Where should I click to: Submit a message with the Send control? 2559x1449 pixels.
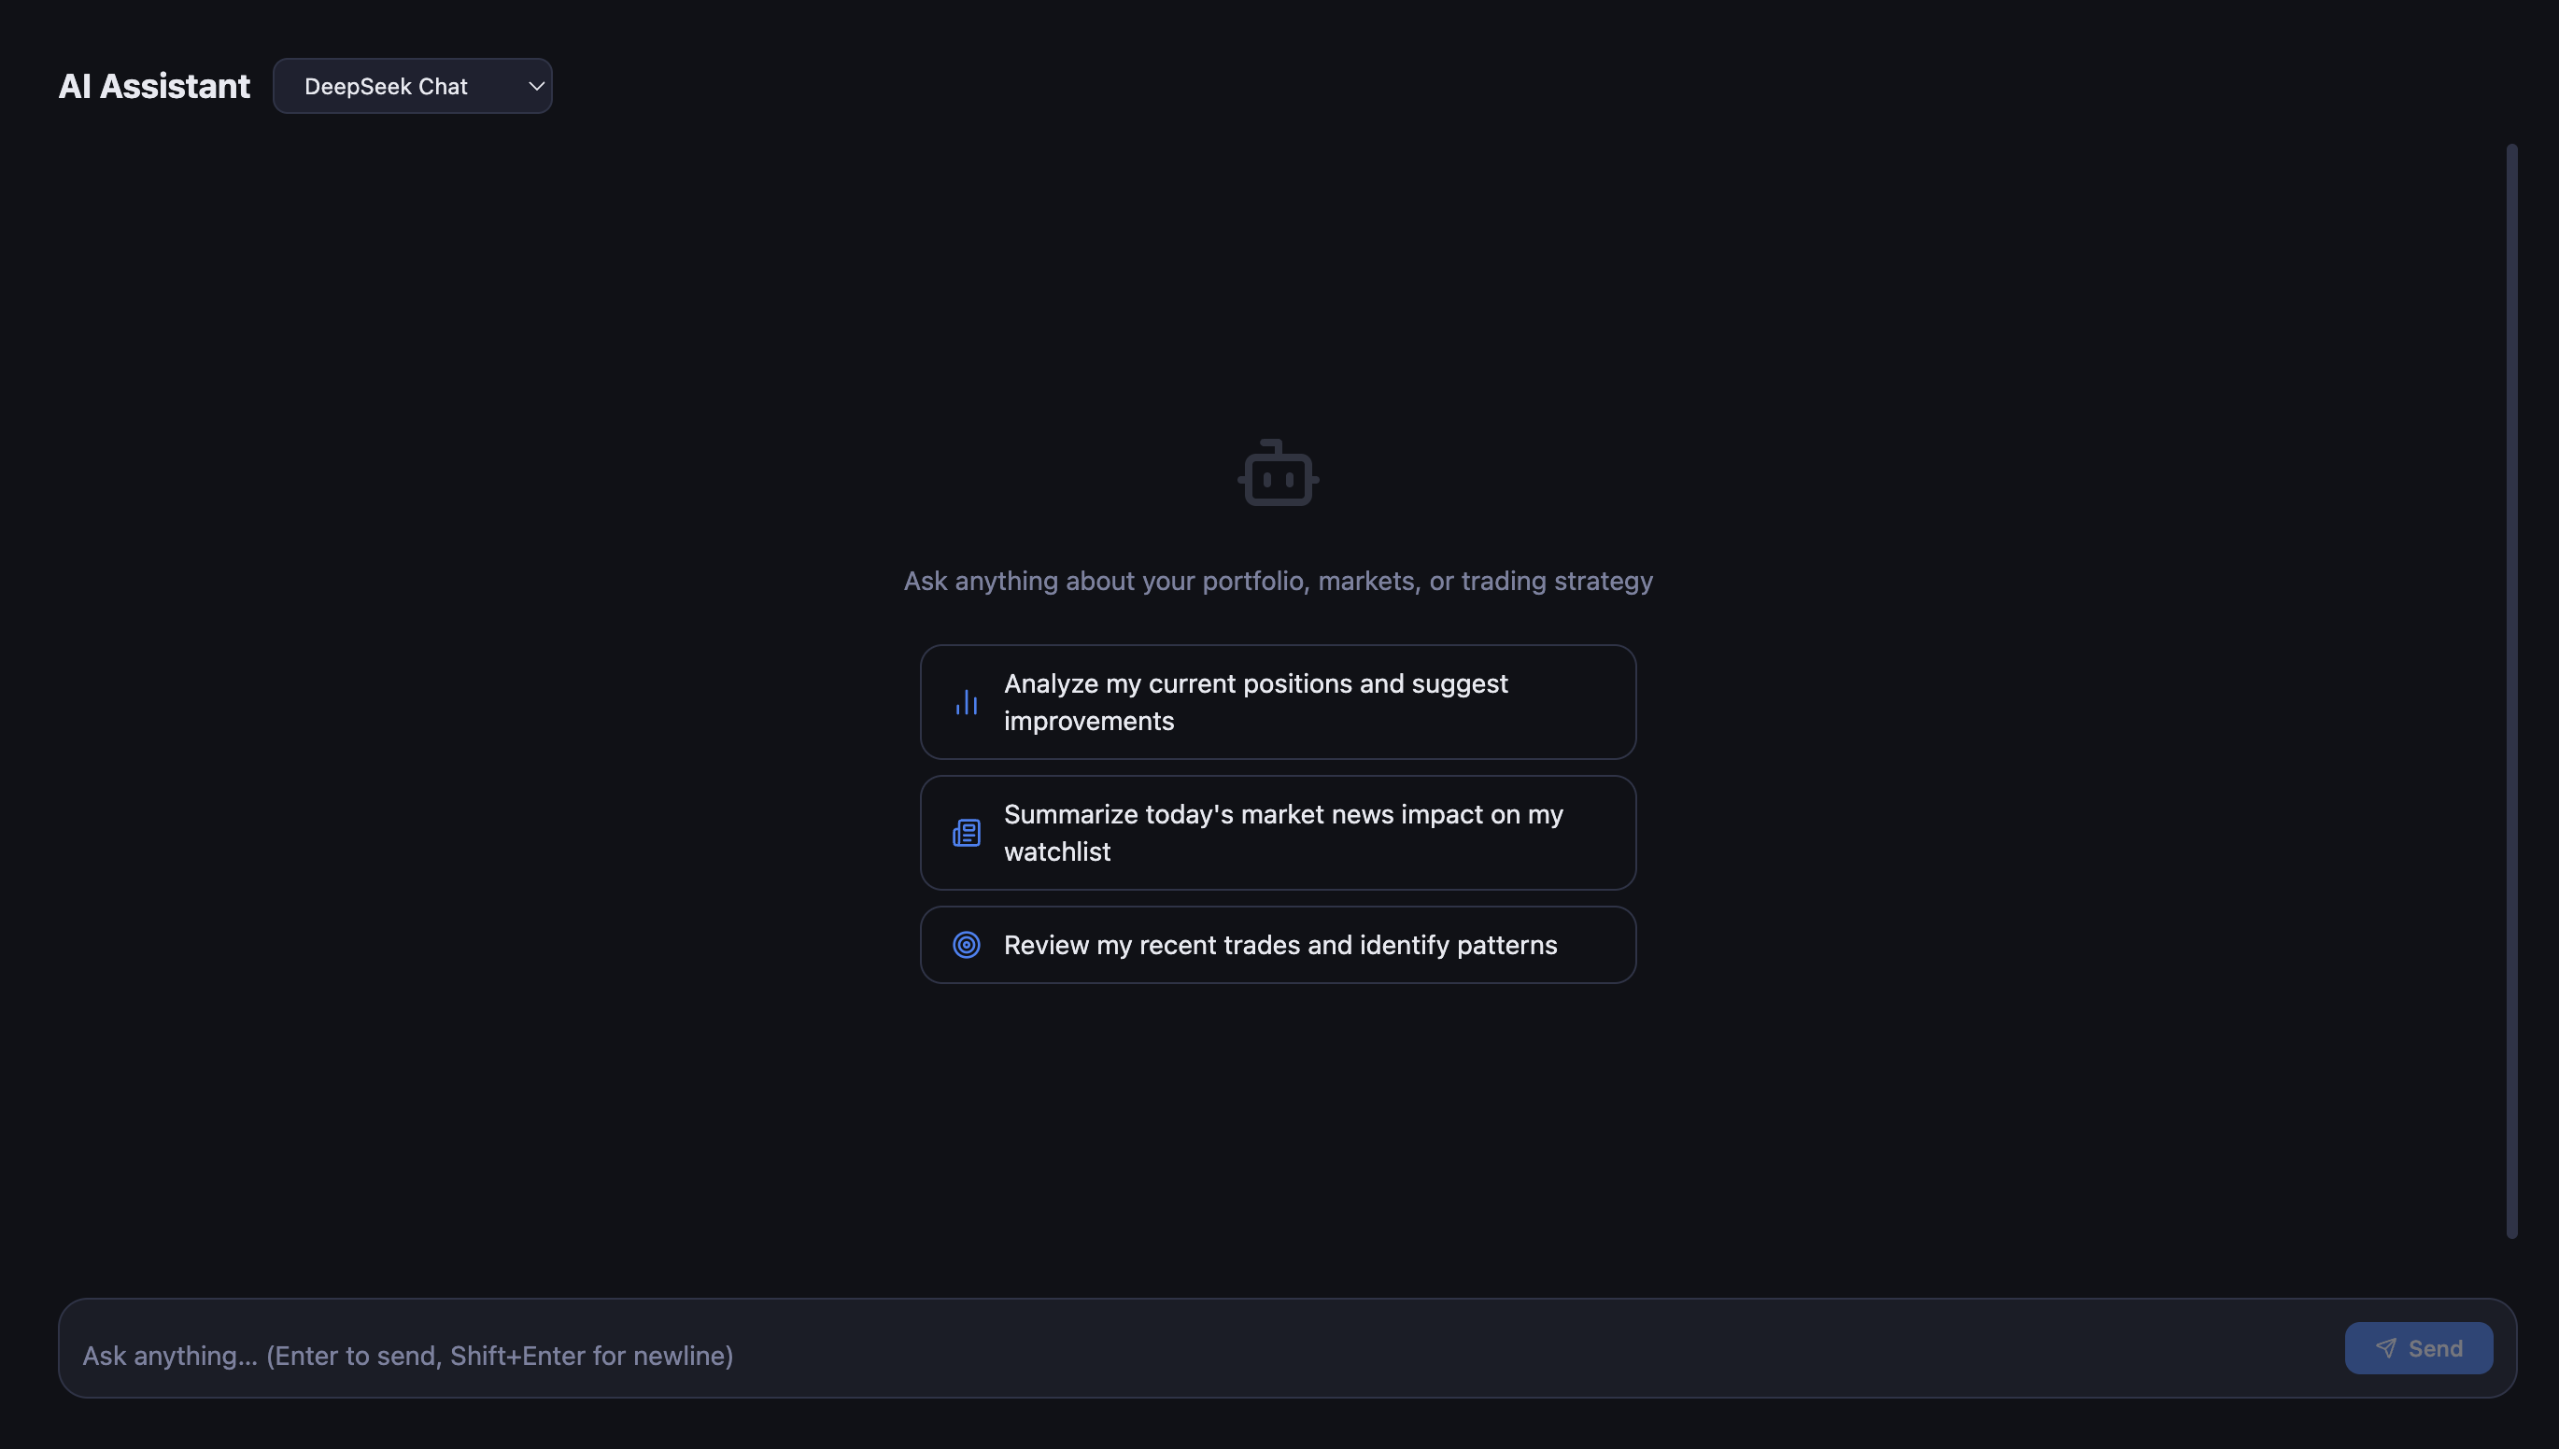(x=2419, y=1347)
